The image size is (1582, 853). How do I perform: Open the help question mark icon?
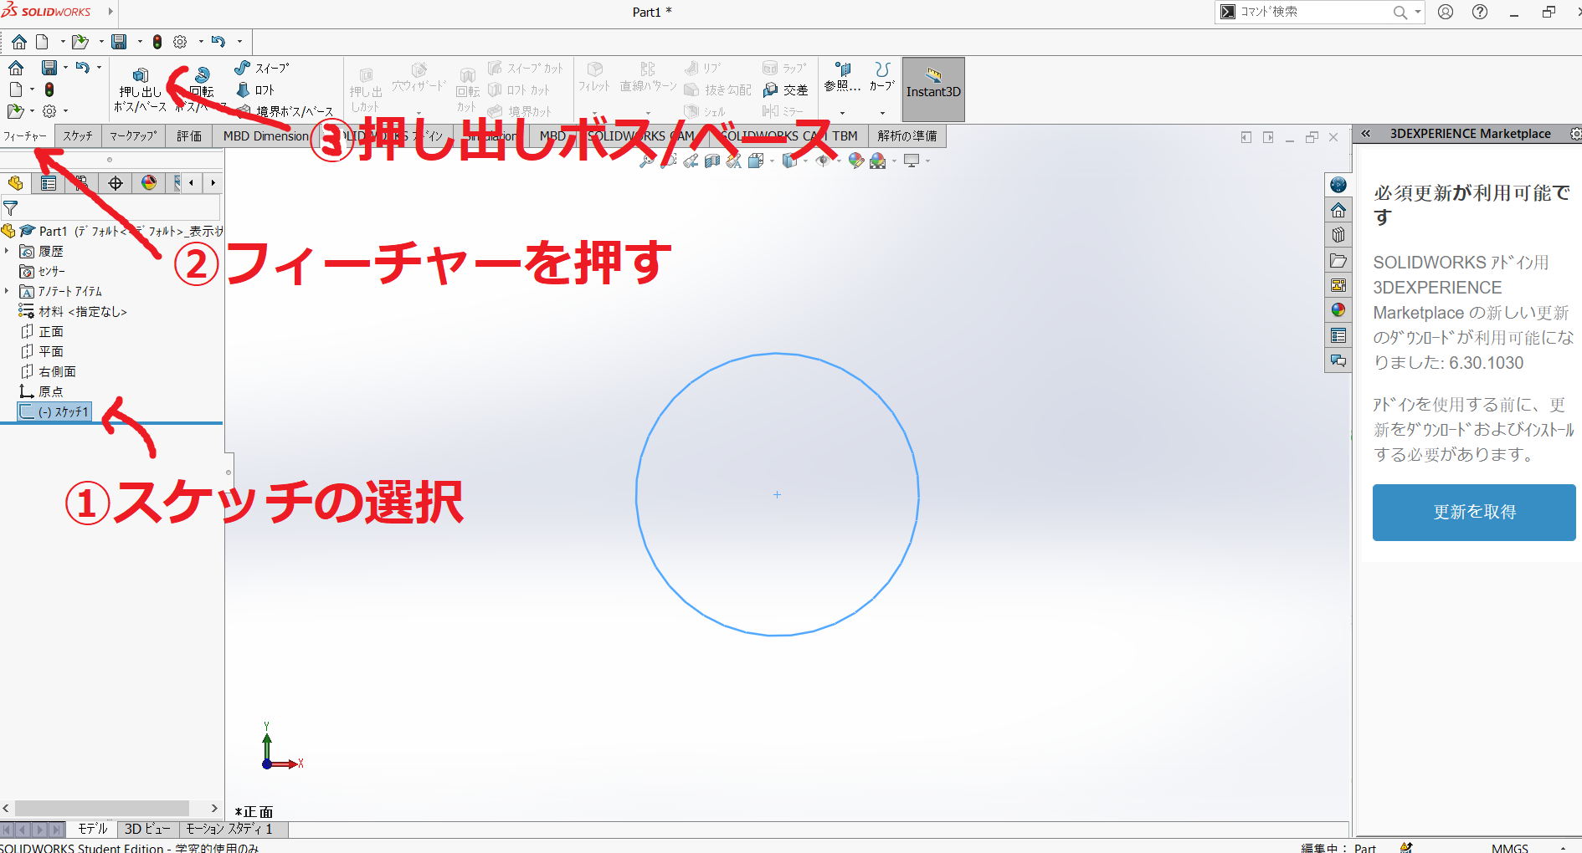tap(1480, 12)
